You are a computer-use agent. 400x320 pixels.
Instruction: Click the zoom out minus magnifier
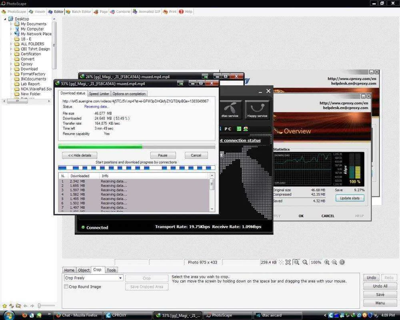click(334, 262)
